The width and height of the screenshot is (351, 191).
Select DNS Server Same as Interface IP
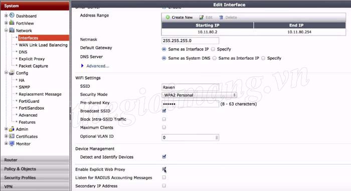215,58
